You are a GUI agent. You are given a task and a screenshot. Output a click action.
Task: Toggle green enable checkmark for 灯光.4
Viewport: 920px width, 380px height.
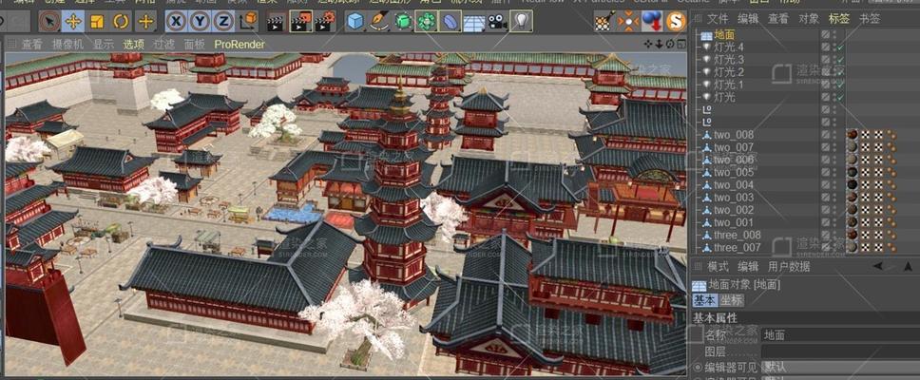[840, 47]
